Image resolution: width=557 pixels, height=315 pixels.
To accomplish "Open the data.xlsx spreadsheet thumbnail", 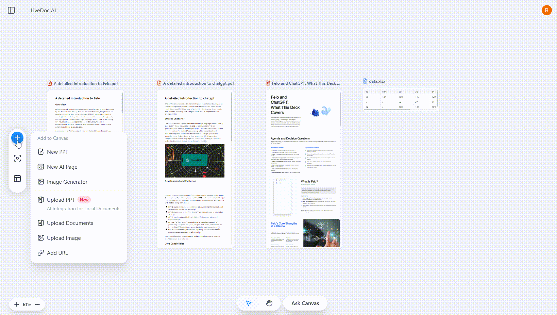I will point(401,99).
